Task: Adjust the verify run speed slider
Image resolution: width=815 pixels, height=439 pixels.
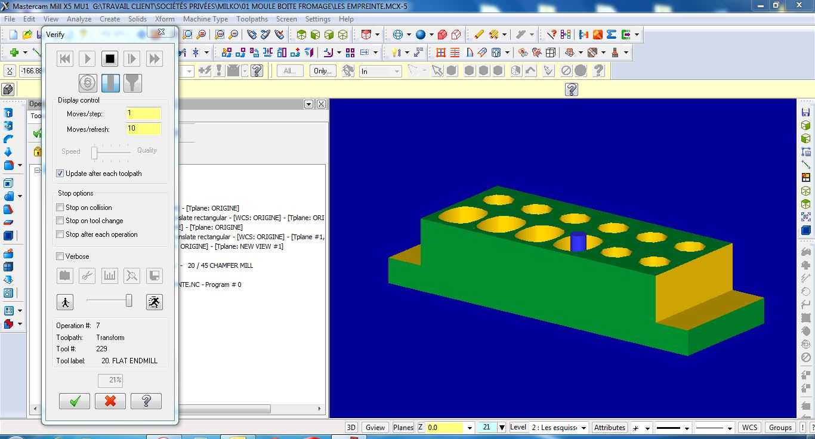Action: point(128,301)
